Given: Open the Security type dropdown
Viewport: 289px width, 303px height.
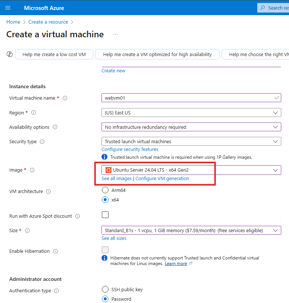Looking at the screenshot, I should click(x=191, y=141).
